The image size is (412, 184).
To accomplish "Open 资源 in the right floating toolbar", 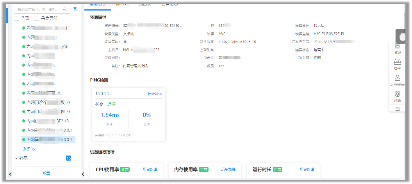I will coord(397,48).
